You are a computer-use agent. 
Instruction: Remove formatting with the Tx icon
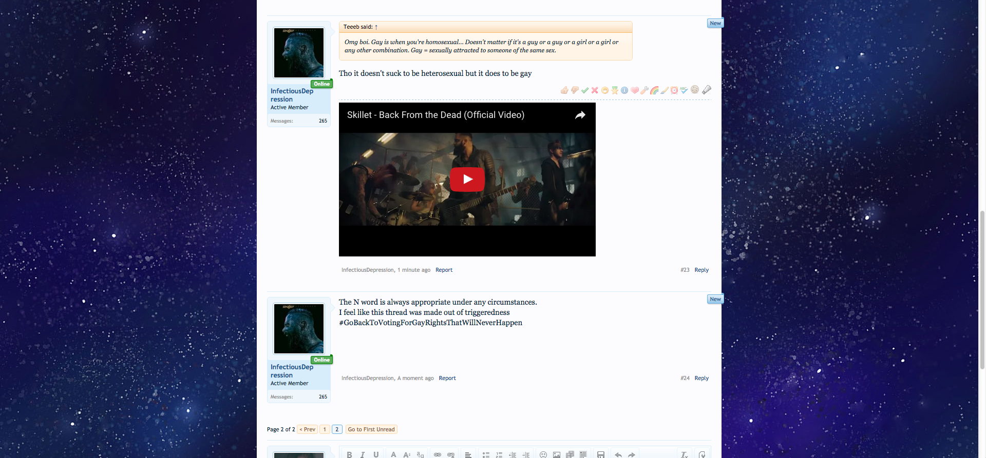tap(684, 454)
